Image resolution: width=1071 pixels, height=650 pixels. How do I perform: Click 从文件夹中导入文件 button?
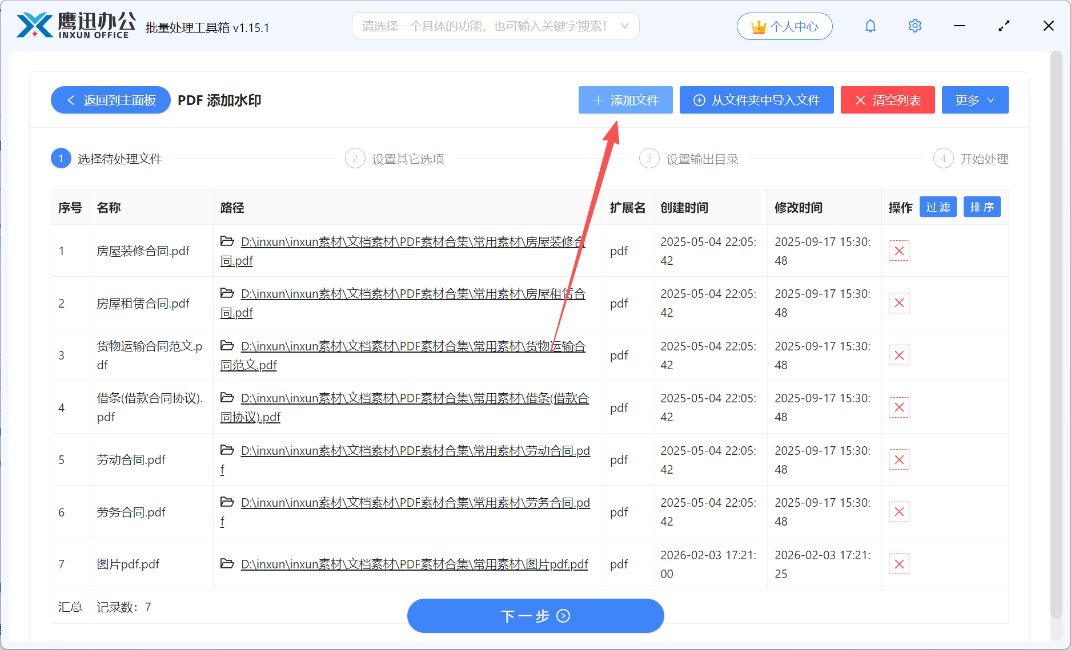pyautogui.click(x=757, y=100)
